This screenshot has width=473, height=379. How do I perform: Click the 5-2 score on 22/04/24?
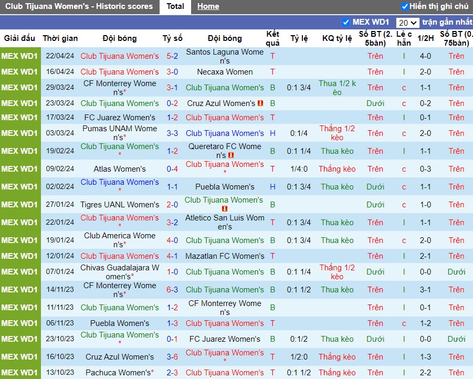[x=172, y=56]
